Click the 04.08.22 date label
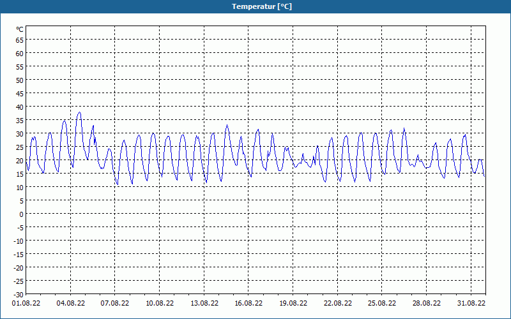Viewport: 511px width, 319px height. click(71, 303)
